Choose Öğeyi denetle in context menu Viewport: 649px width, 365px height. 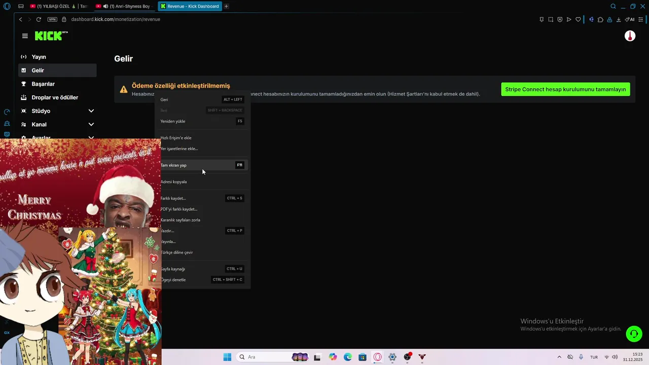pos(202,280)
